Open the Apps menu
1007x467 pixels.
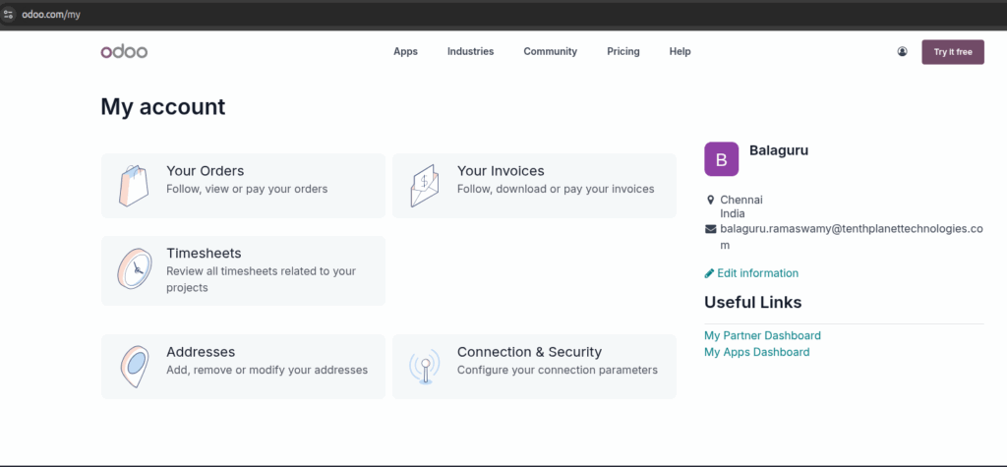tap(406, 51)
